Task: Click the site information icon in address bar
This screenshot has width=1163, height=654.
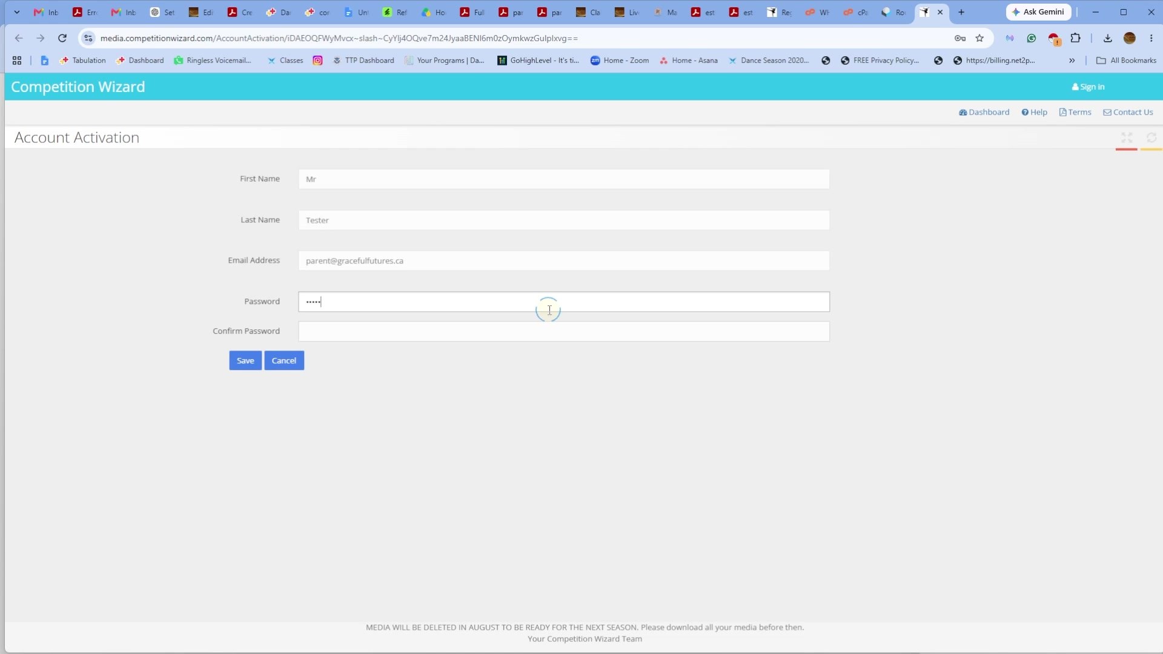Action: (x=88, y=38)
